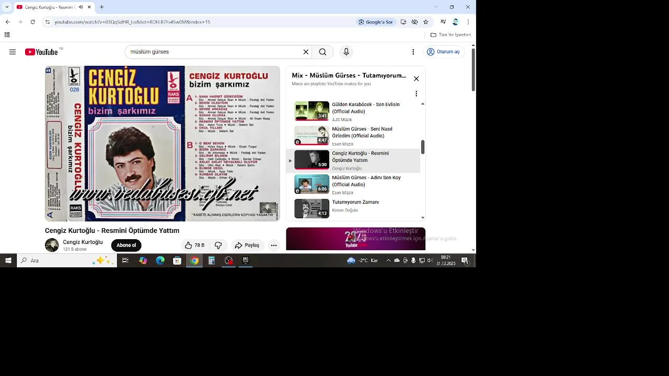View site information icon in address bar

tap(47, 22)
